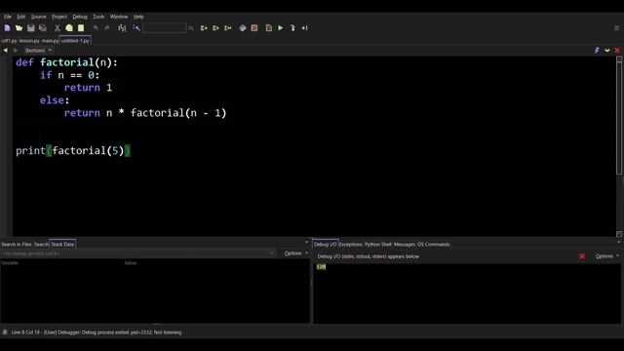
Task: Click the magnifier icon beside the search box
Action: coord(191,28)
